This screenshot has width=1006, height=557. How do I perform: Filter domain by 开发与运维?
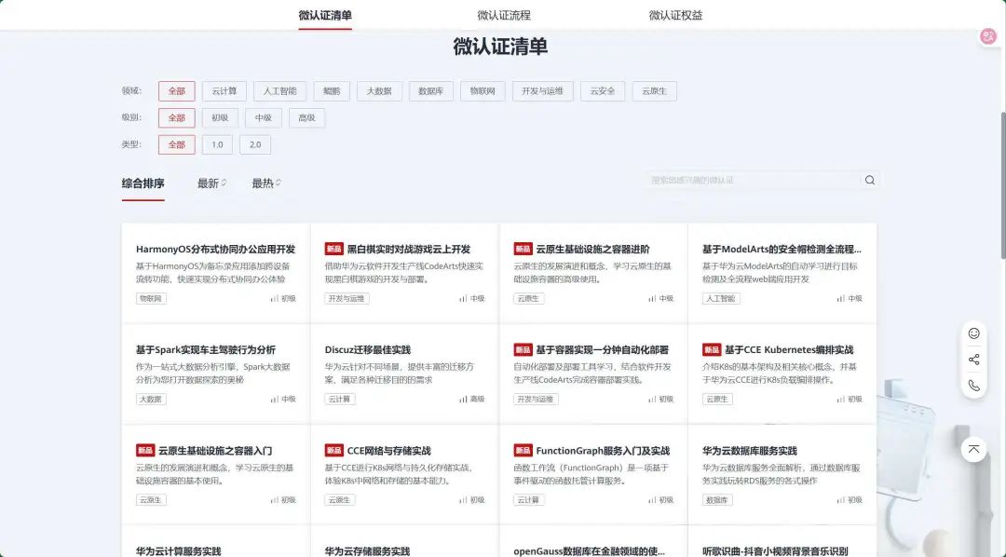[x=543, y=91]
